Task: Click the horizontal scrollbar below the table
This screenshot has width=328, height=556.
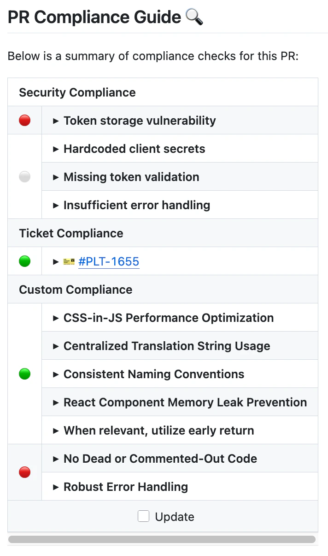Action: point(162,539)
